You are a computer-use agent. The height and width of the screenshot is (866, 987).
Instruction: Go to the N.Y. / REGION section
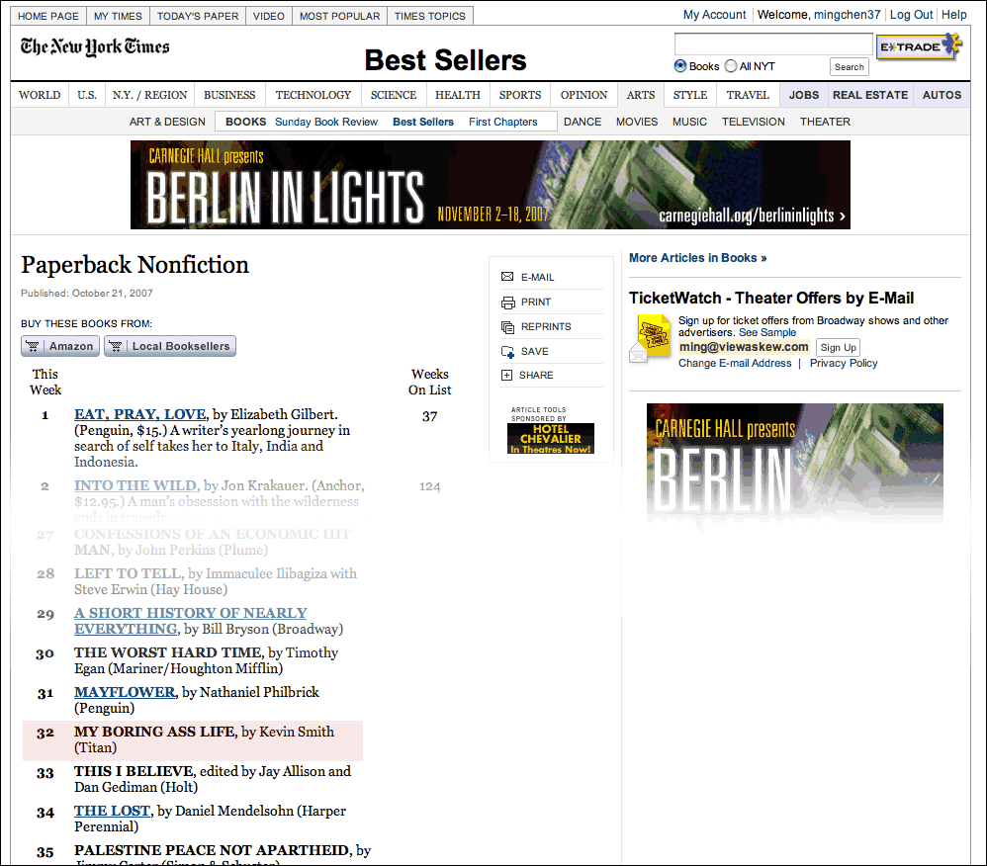[x=149, y=95]
